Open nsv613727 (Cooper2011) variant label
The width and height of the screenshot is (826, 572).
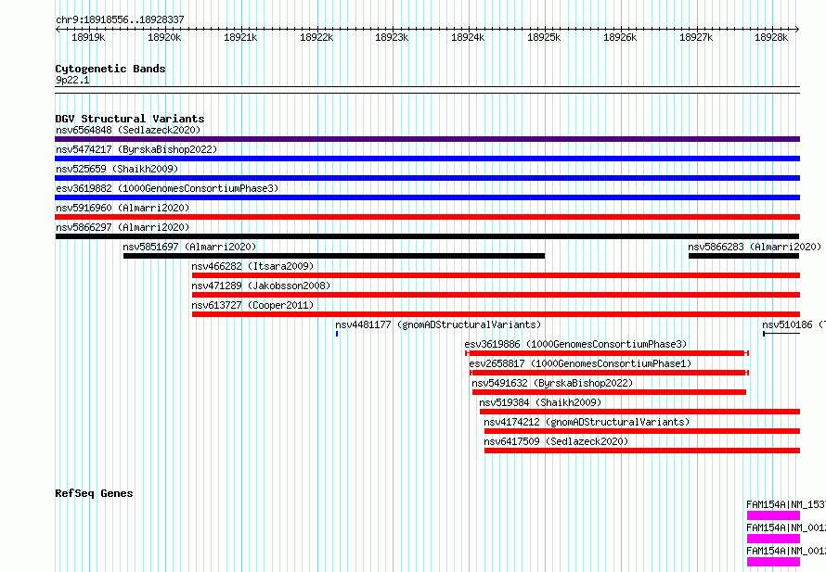[252, 305]
